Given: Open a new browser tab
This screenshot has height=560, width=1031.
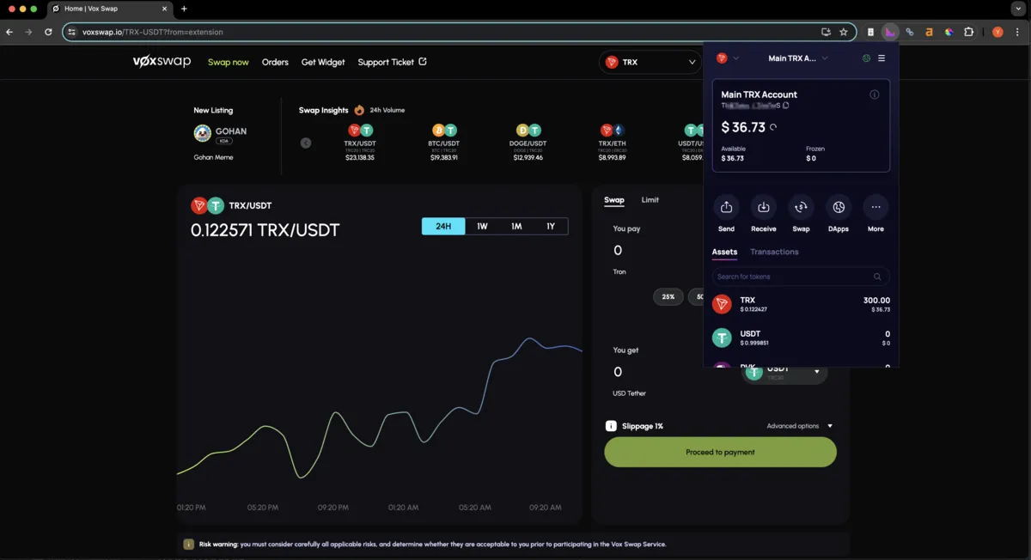Looking at the screenshot, I should point(184,9).
